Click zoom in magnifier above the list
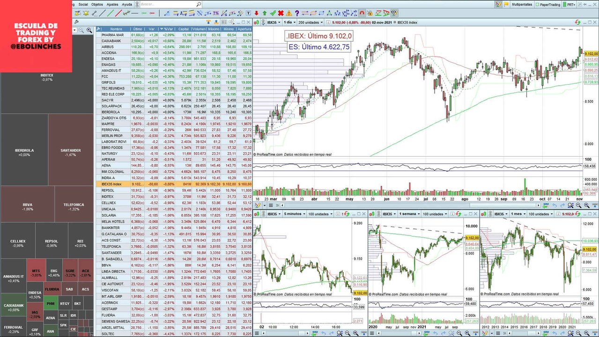 89,30
